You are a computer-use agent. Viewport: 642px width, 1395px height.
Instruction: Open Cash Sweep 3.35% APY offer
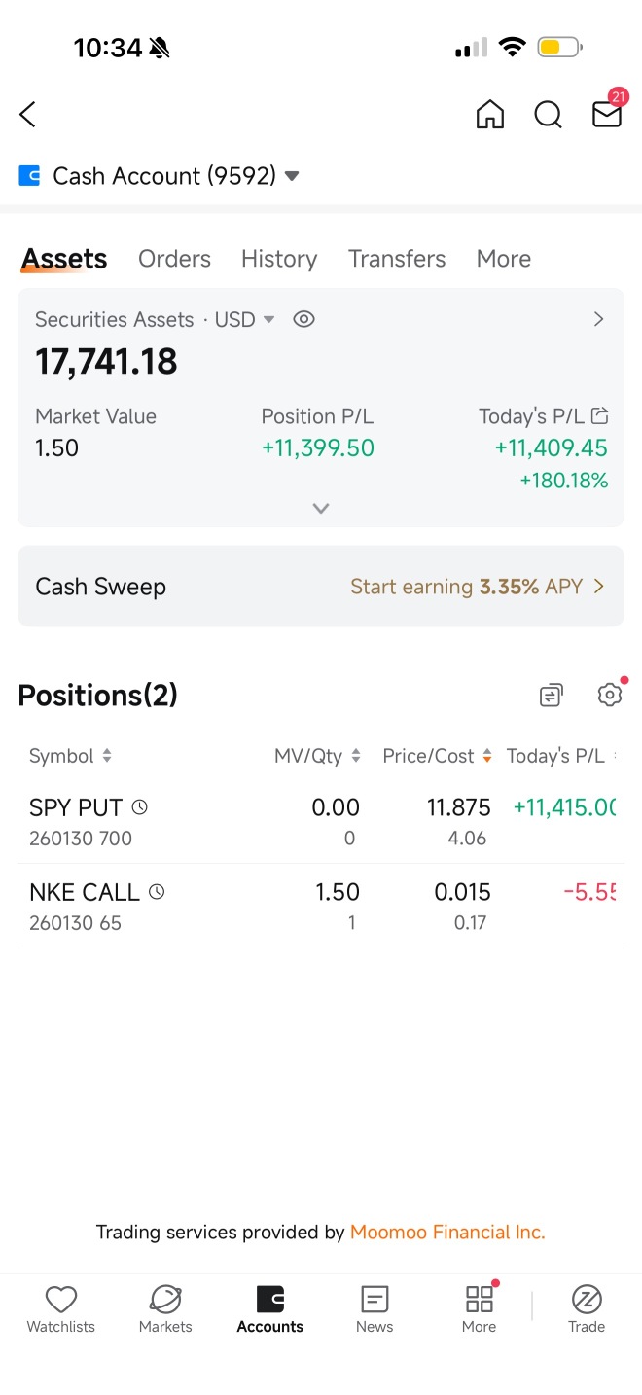tap(321, 587)
